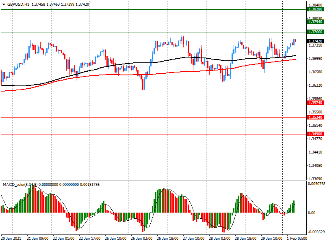Viewport: 325px width, 243px height.
Task: Select the red 1.35740 support level label
Action: [x=315, y=103]
